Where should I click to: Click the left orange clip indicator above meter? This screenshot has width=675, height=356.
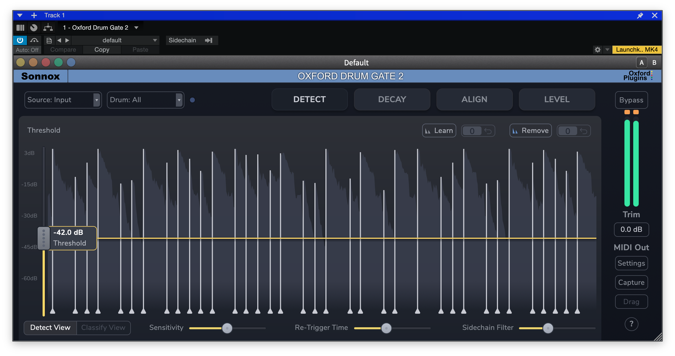627,112
